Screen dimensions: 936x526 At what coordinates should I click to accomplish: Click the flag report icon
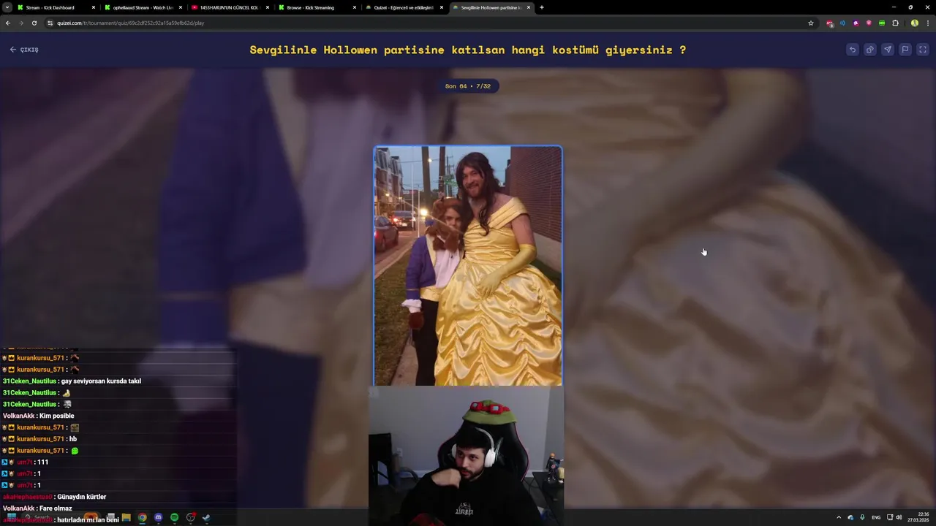[x=905, y=50]
